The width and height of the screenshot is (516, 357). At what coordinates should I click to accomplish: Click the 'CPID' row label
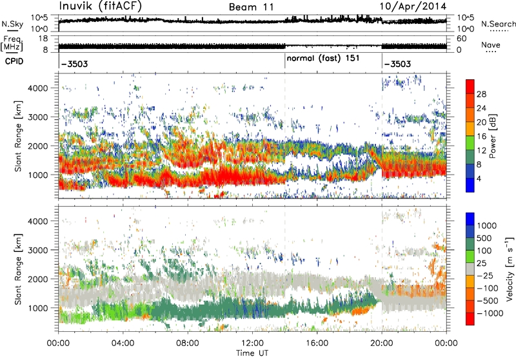14,61
